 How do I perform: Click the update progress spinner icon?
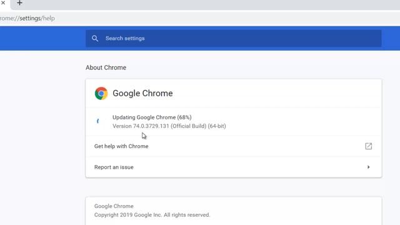[97, 121]
